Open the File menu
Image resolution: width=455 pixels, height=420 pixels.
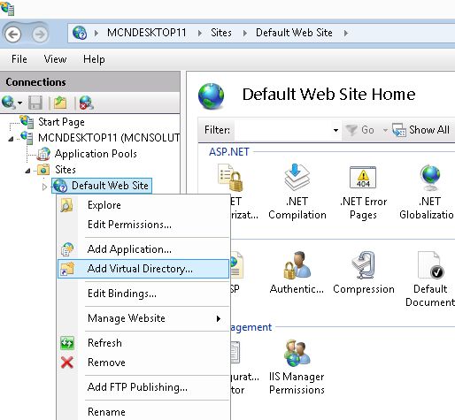[x=19, y=59]
